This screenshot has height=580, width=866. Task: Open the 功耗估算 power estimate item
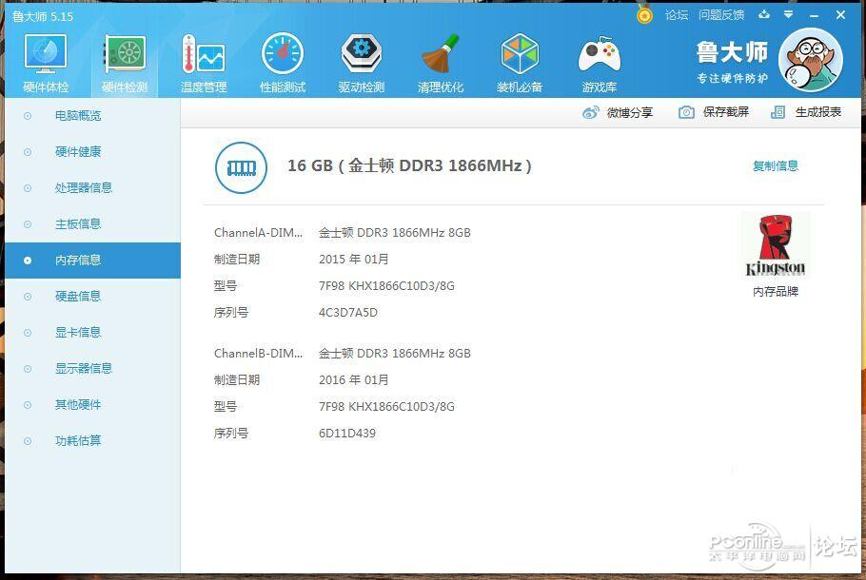92,441
